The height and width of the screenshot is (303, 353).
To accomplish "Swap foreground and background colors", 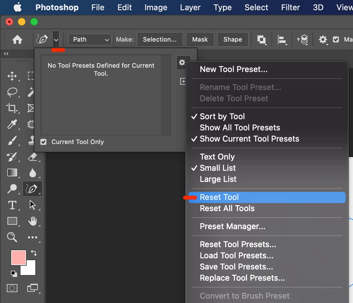I will tap(34, 253).
